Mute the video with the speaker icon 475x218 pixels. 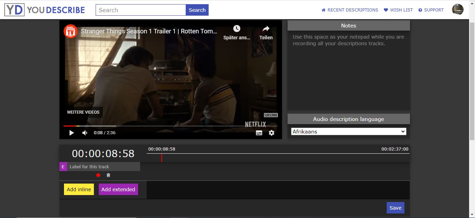[85, 133]
